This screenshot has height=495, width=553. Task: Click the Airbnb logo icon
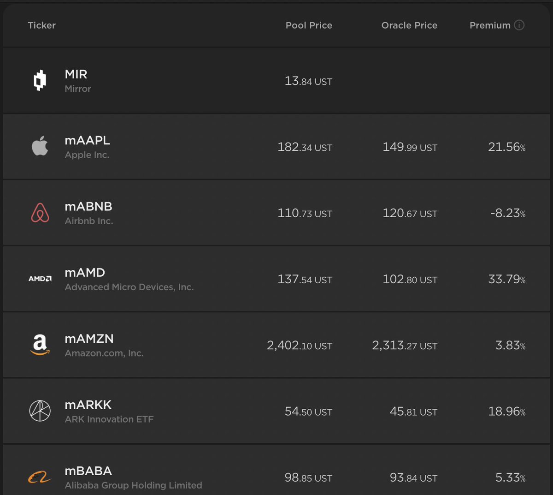[40, 212]
